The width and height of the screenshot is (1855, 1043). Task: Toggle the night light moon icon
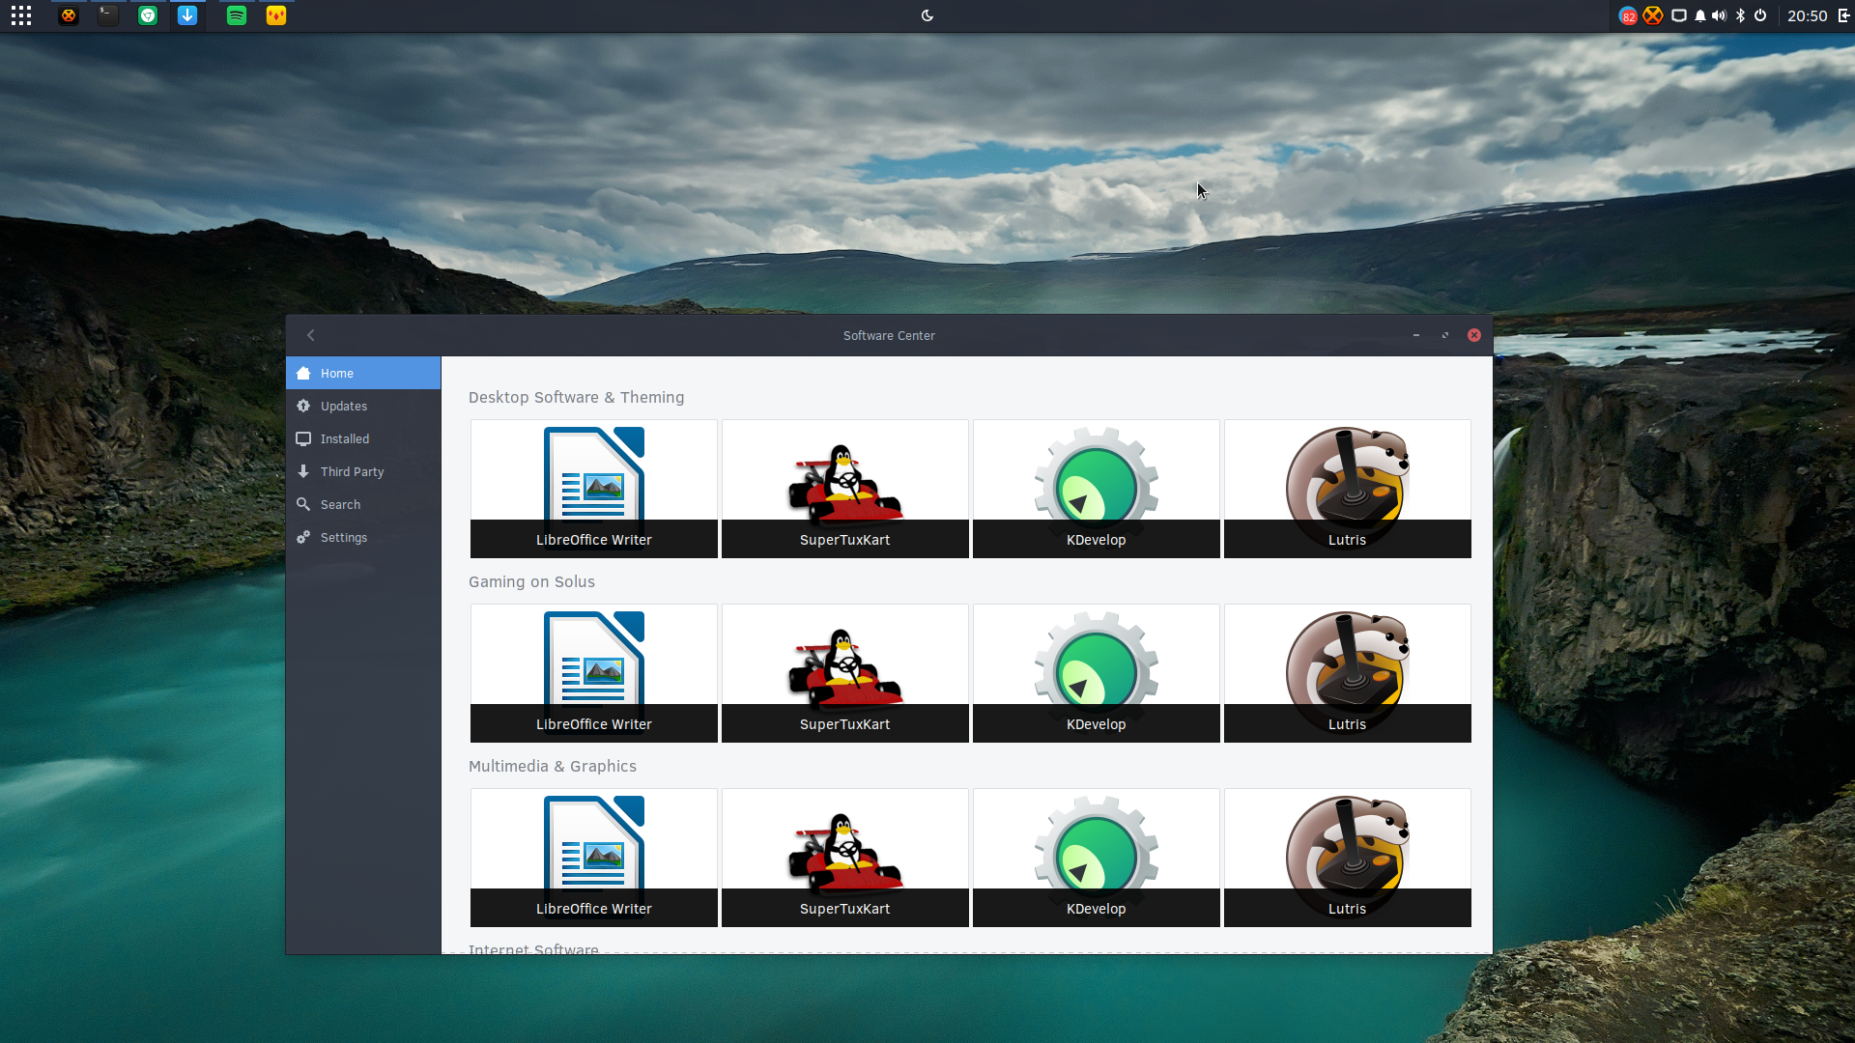[927, 15]
